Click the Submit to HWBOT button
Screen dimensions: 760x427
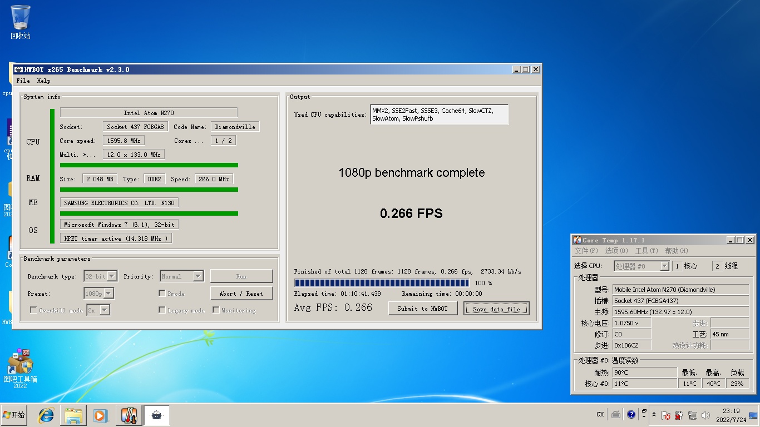tap(422, 309)
